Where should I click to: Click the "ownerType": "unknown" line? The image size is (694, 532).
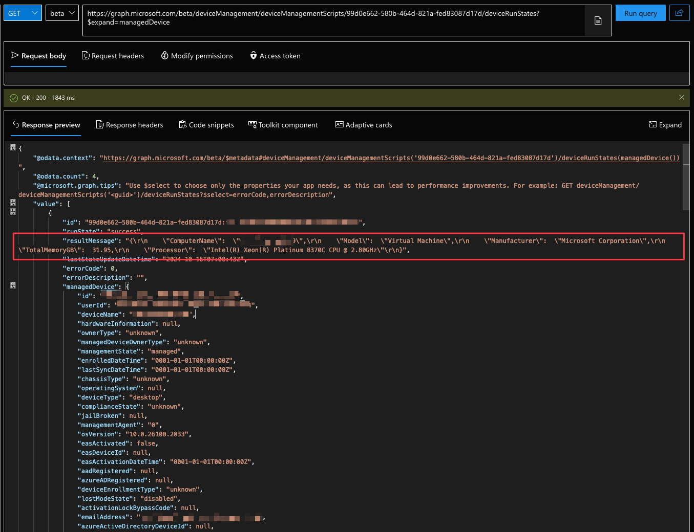(x=120, y=333)
